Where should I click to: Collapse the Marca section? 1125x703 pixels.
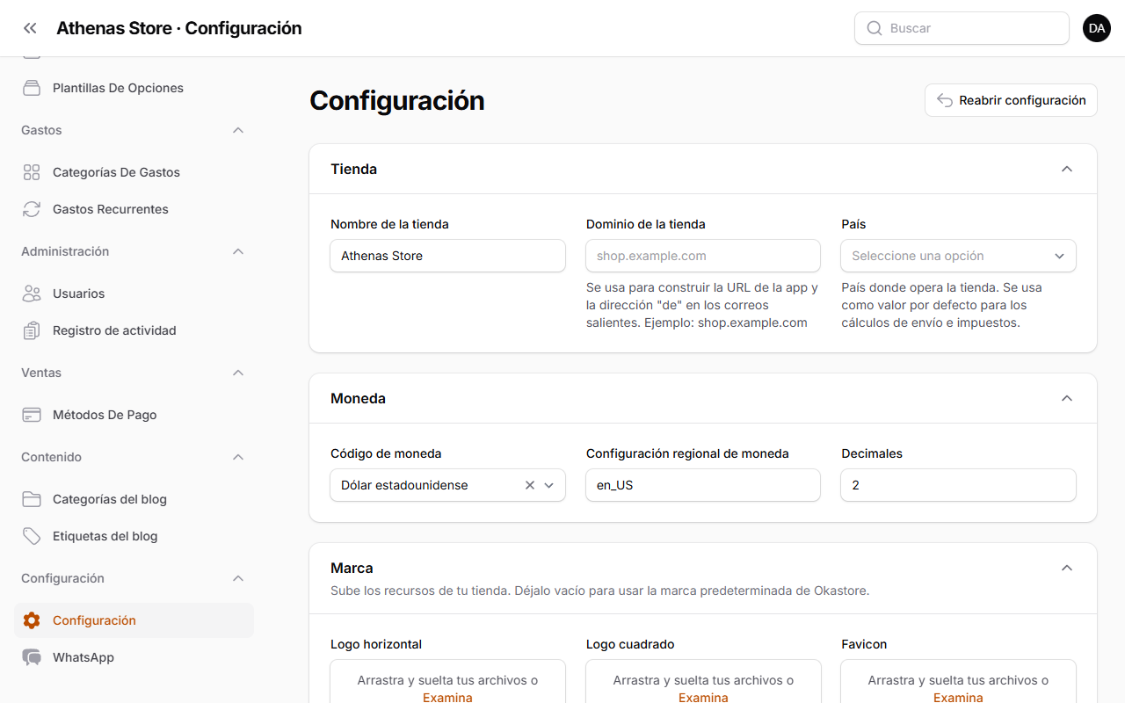(x=1067, y=568)
